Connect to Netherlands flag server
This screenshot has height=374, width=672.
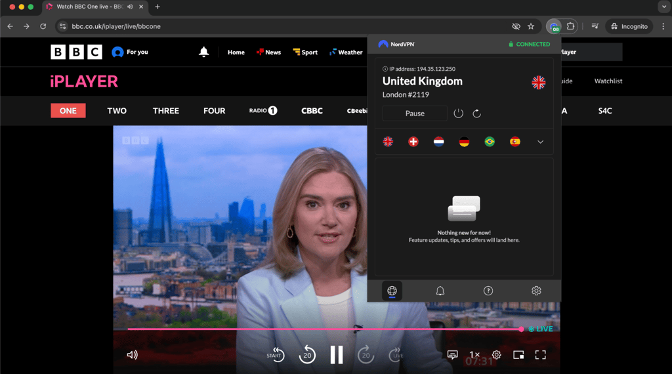click(438, 141)
